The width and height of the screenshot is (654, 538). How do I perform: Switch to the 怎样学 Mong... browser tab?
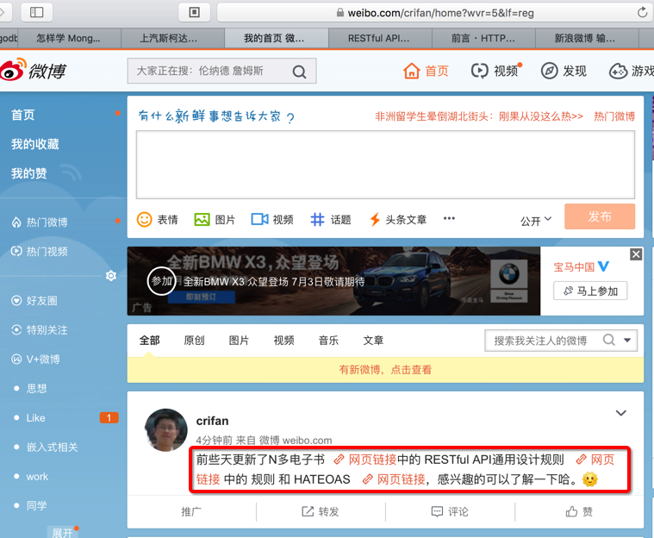click(x=68, y=39)
